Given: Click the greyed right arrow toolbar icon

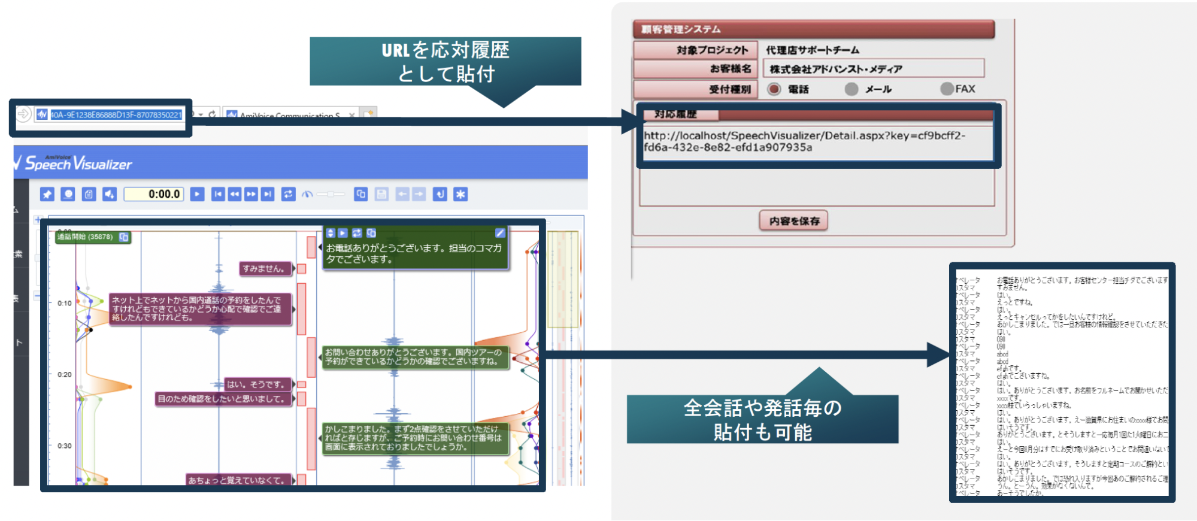Looking at the screenshot, I should point(419,194).
